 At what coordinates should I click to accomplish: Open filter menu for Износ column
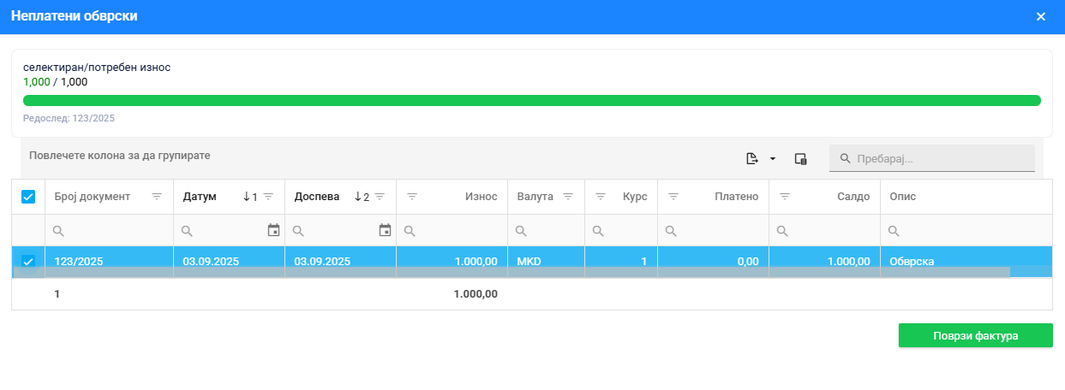(412, 197)
